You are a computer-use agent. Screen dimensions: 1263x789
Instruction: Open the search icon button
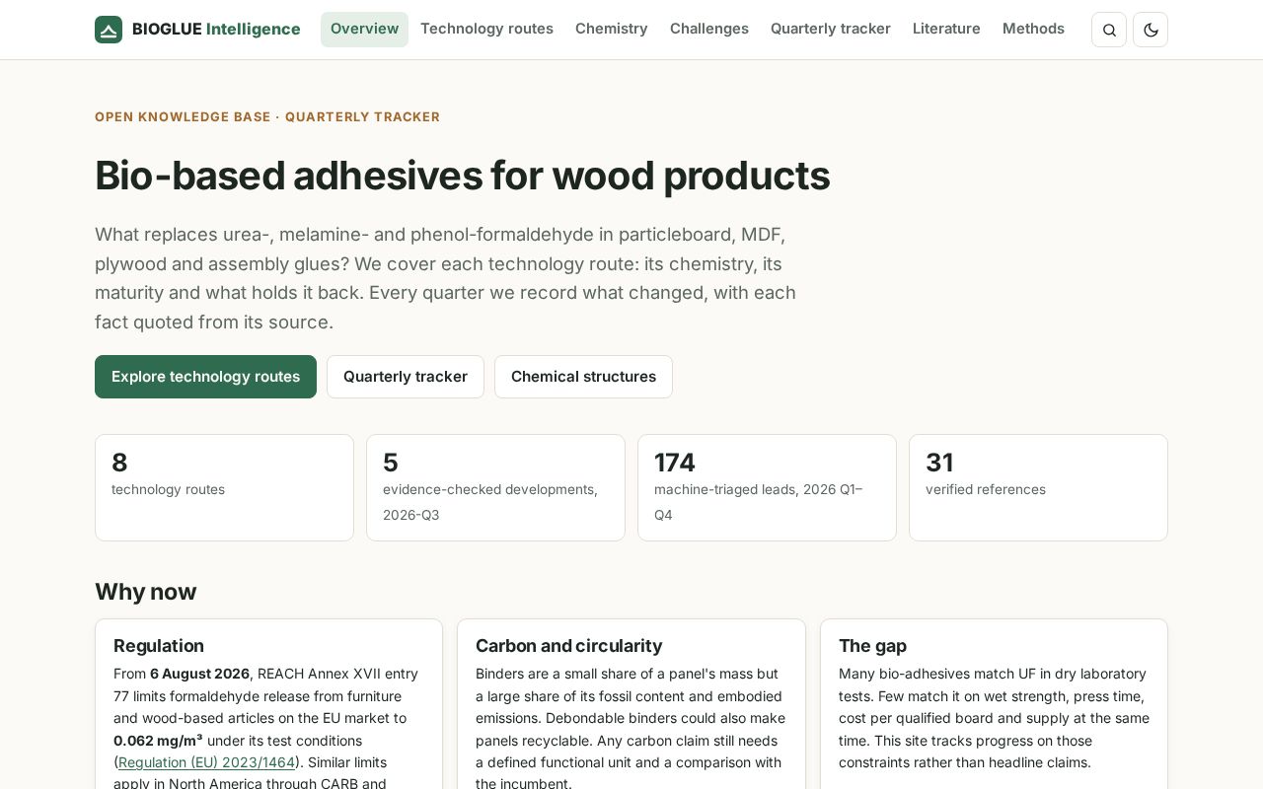click(x=1109, y=30)
